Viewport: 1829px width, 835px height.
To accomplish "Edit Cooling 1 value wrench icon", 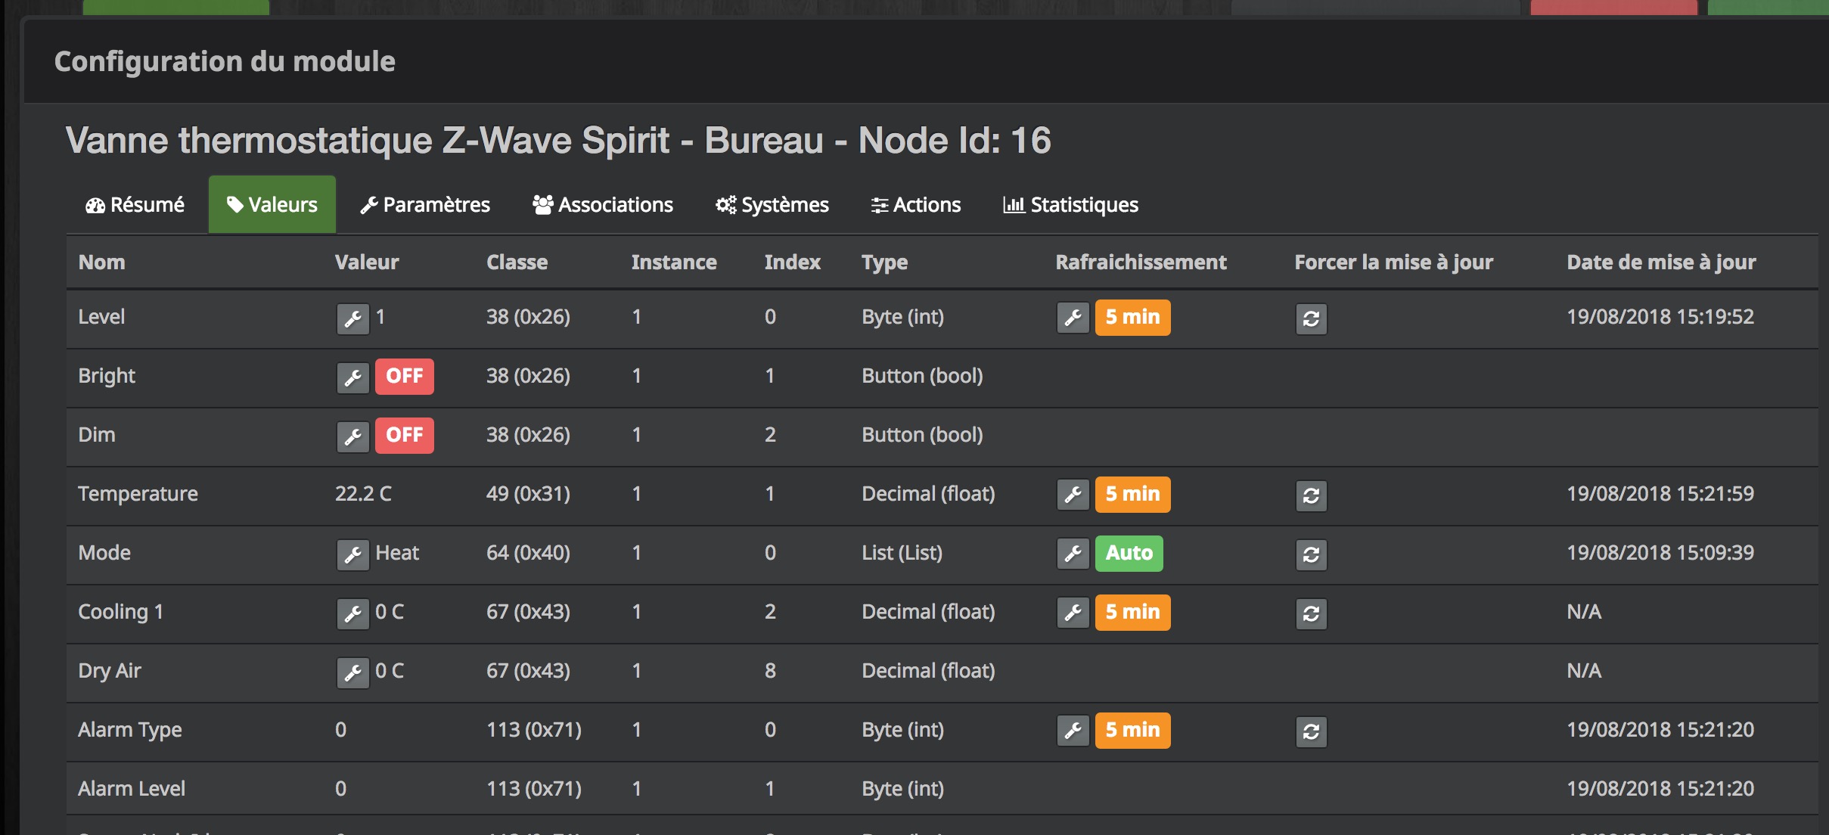I will click(x=353, y=613).
